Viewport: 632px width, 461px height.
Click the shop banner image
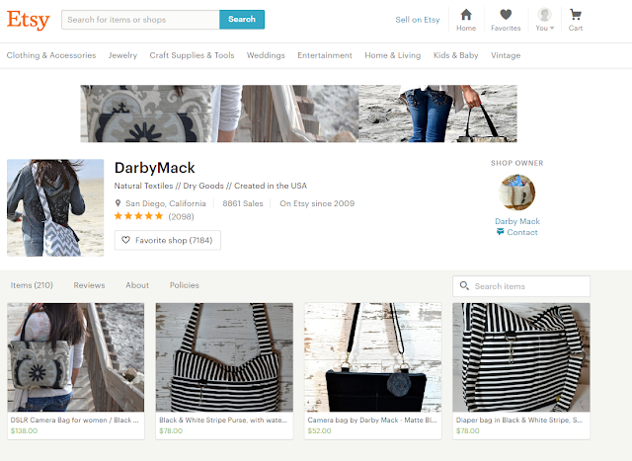click(x=298, y=114)
